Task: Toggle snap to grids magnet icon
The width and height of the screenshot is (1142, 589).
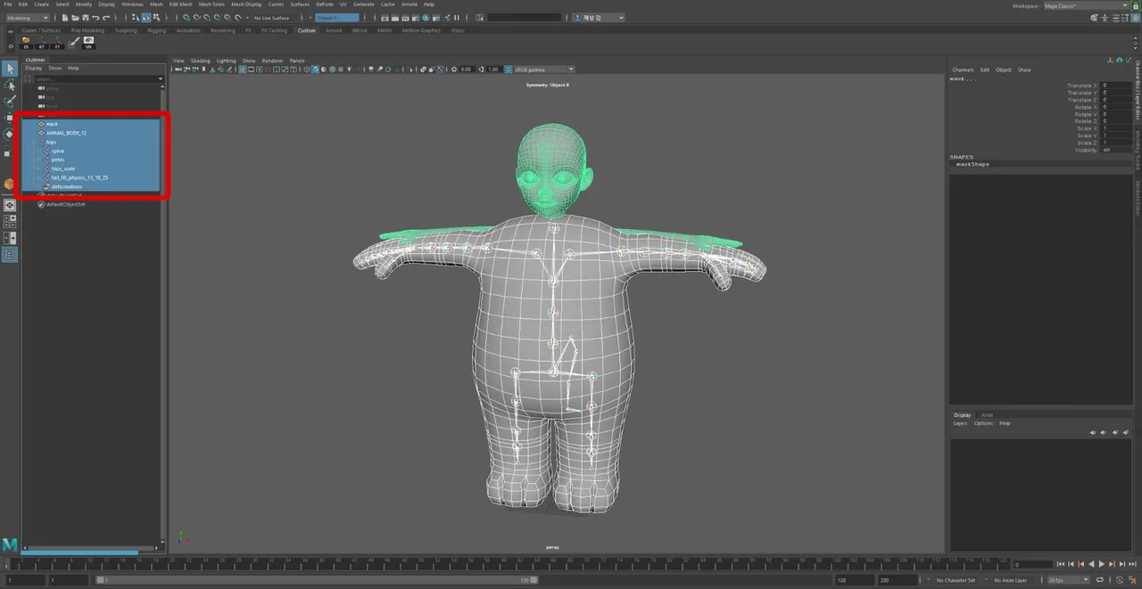Action: point(186,18)
